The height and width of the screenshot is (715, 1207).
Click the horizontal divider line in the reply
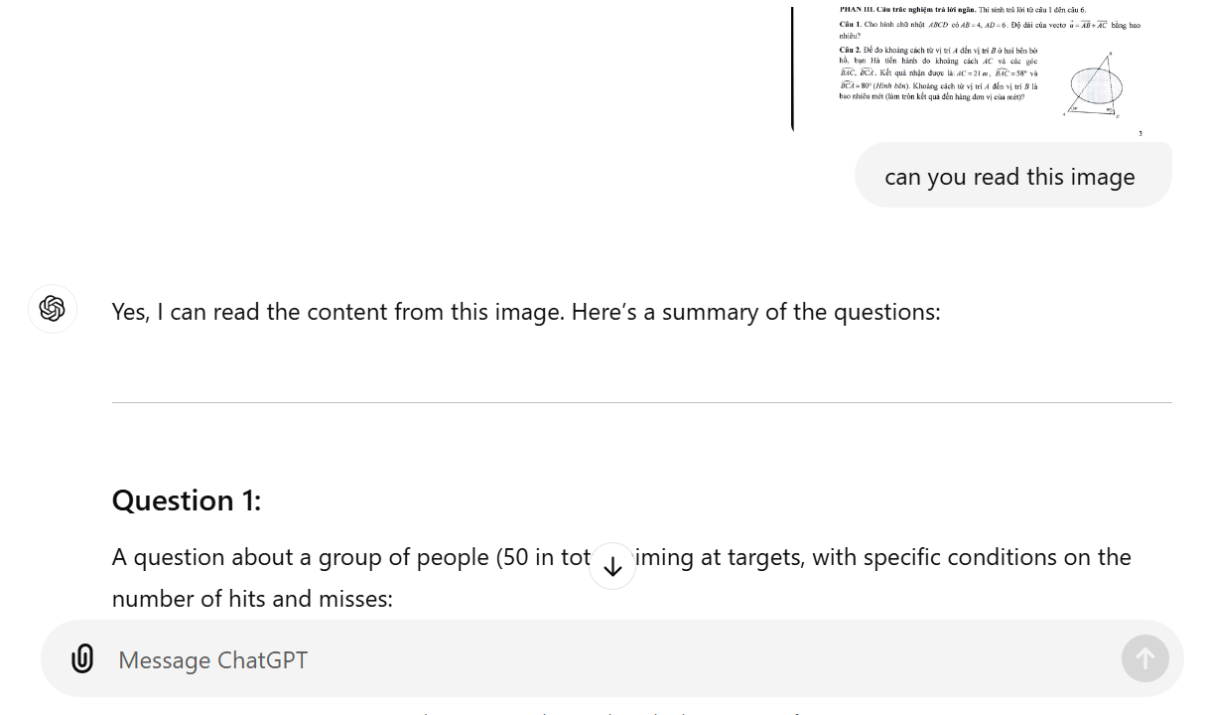click(x=641, y=402)
